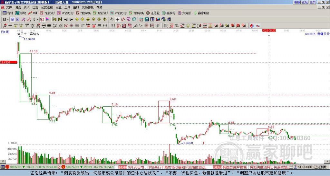Image resolution: width=330 pixels, height=176 pixels.
Task: Open the 帮助 menu
Action: 99,7
